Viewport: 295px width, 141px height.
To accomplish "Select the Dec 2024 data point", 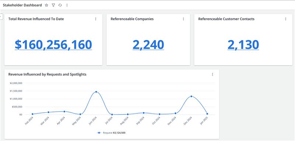I will click(191, 96).
